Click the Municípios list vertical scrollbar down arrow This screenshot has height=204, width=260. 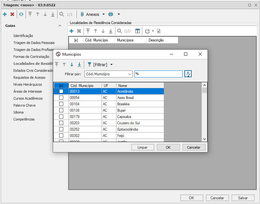[204, 139]
